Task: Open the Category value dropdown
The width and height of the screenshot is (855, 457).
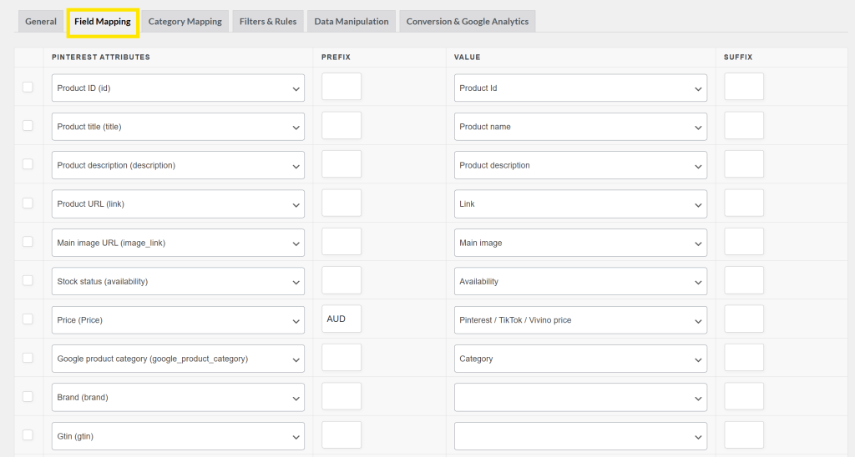Action: click(580, 359)
